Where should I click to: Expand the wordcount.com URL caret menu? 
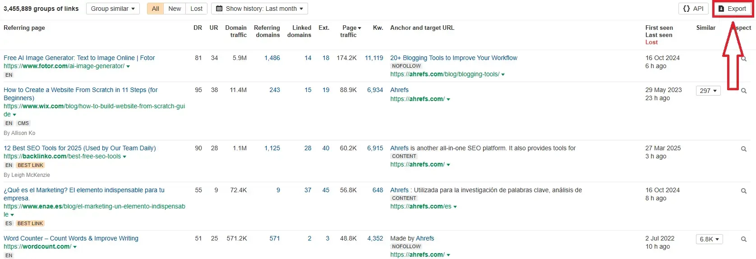click(75, 247)
